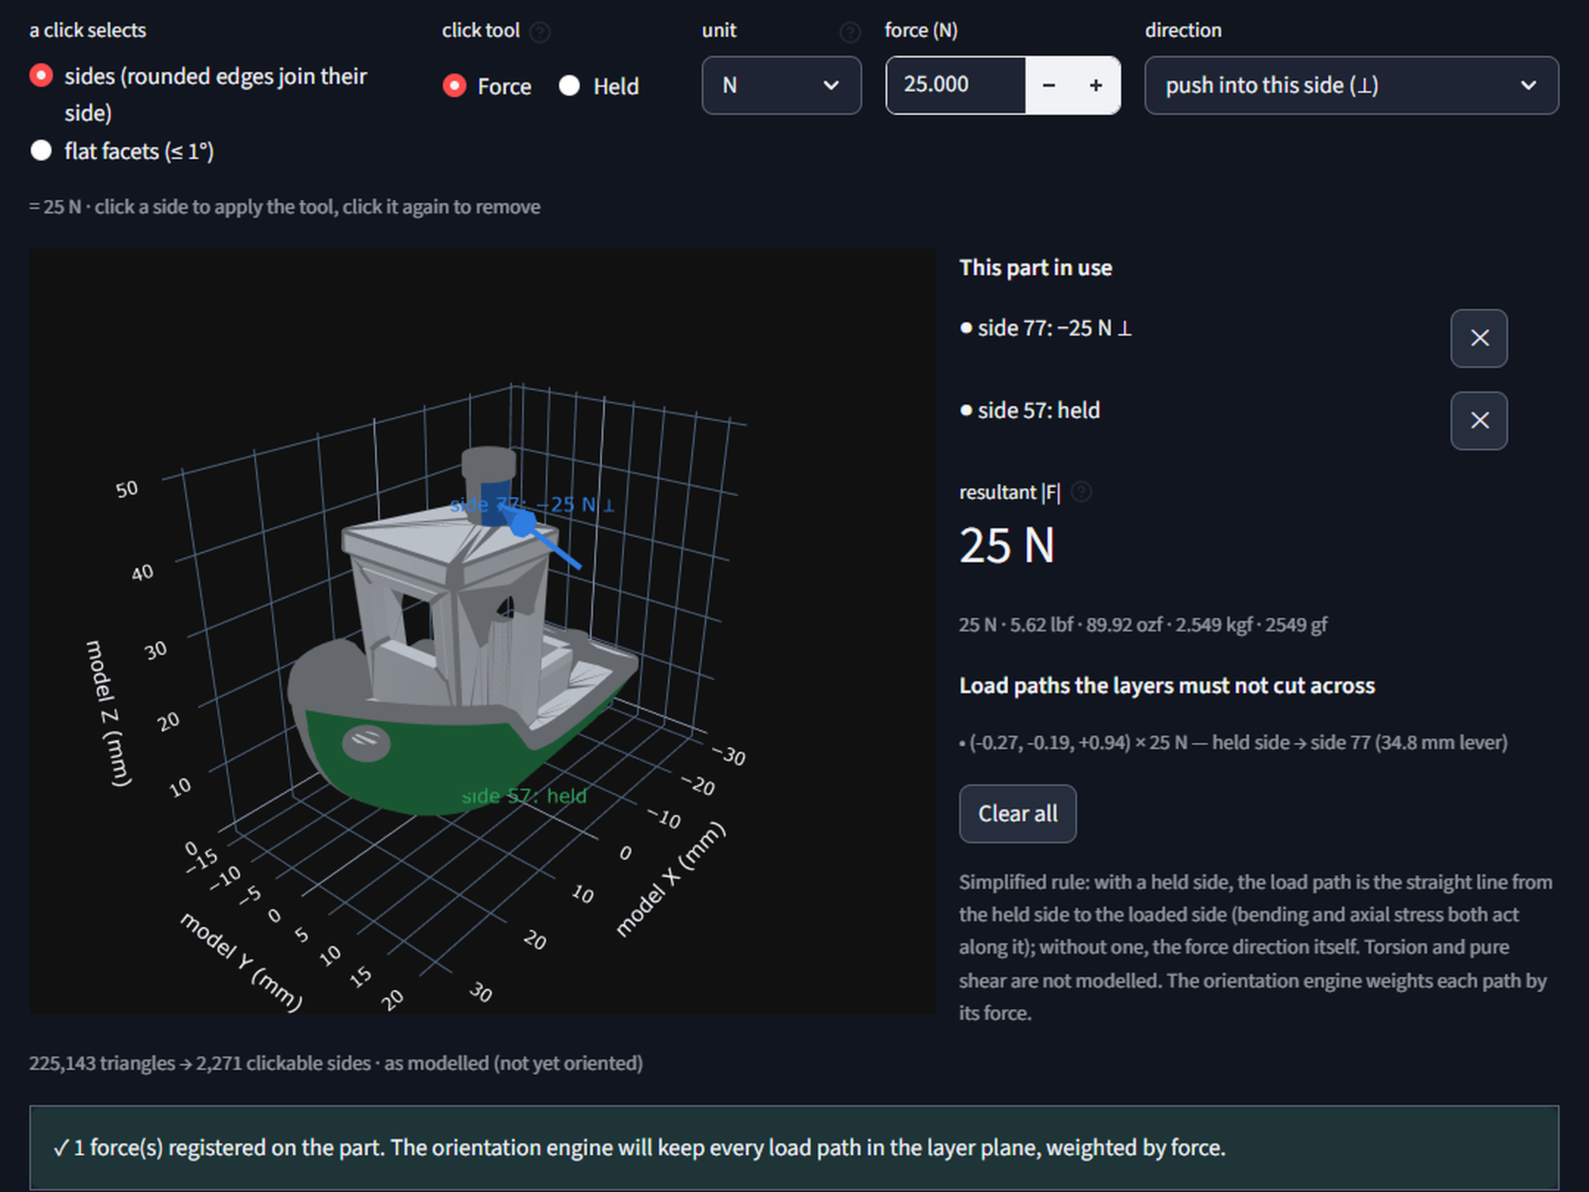This screenshot has width=1589, height=1192.
Task: Select flat facets (≤ 1°) option
Action: pyautogui.click(x=41, y=151)
